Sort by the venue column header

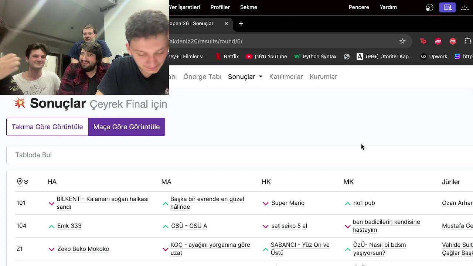tap(23, 182)
